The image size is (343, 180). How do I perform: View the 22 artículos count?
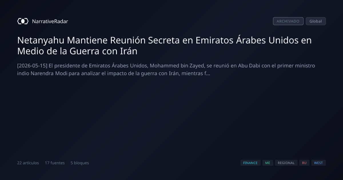(x=28, y=163)
